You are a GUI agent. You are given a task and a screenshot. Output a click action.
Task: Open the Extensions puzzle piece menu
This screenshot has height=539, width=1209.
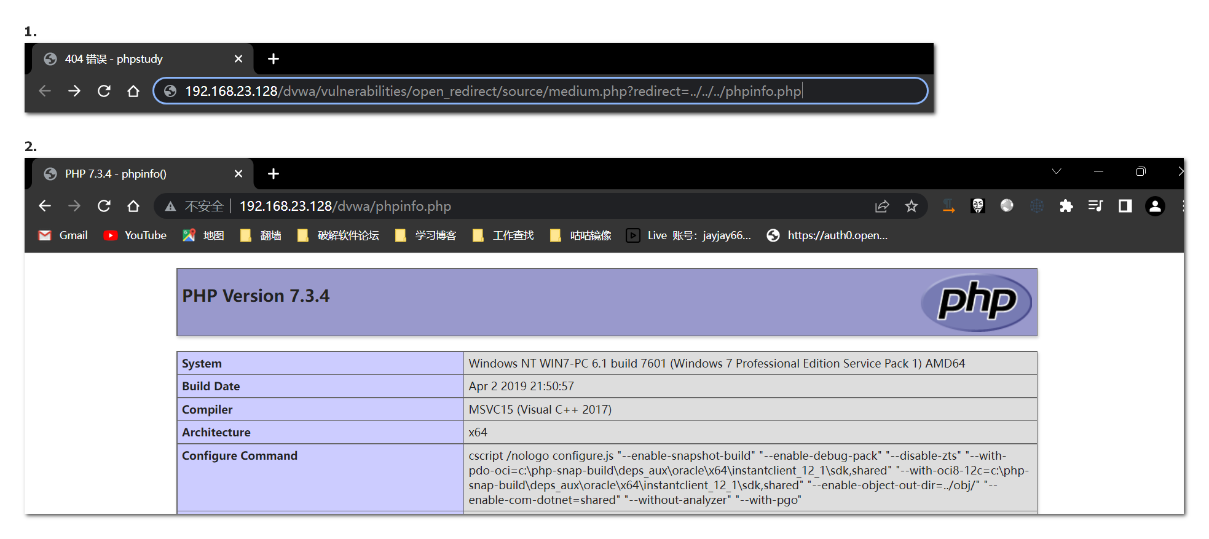coord(1066,206)
